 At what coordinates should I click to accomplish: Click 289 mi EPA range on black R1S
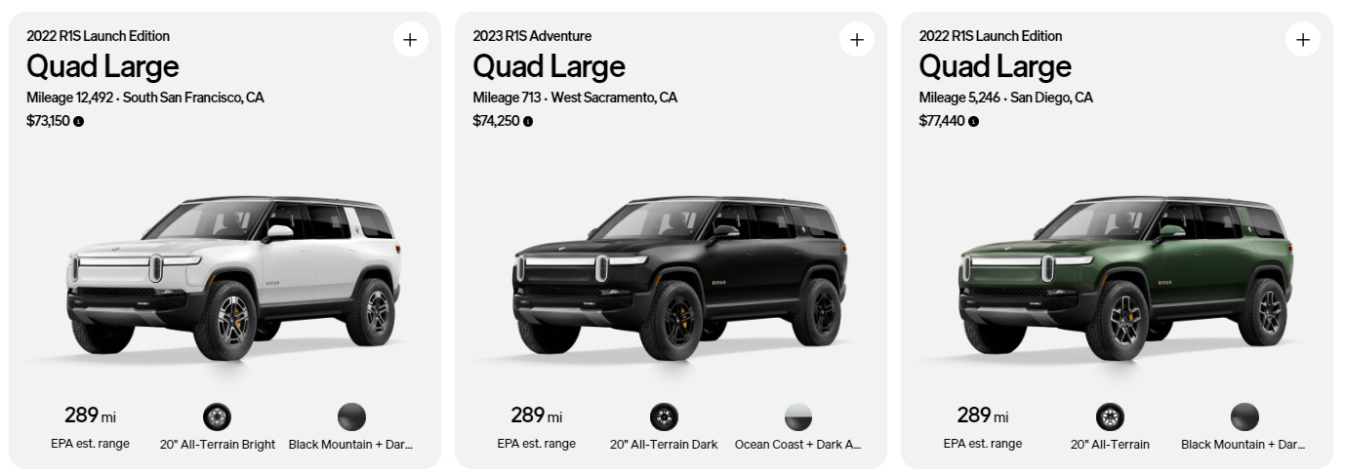point(536,416)
